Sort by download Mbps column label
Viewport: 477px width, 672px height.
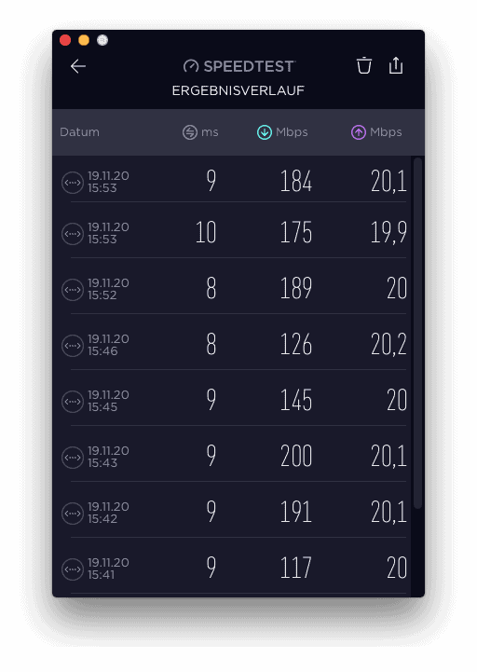292,132
